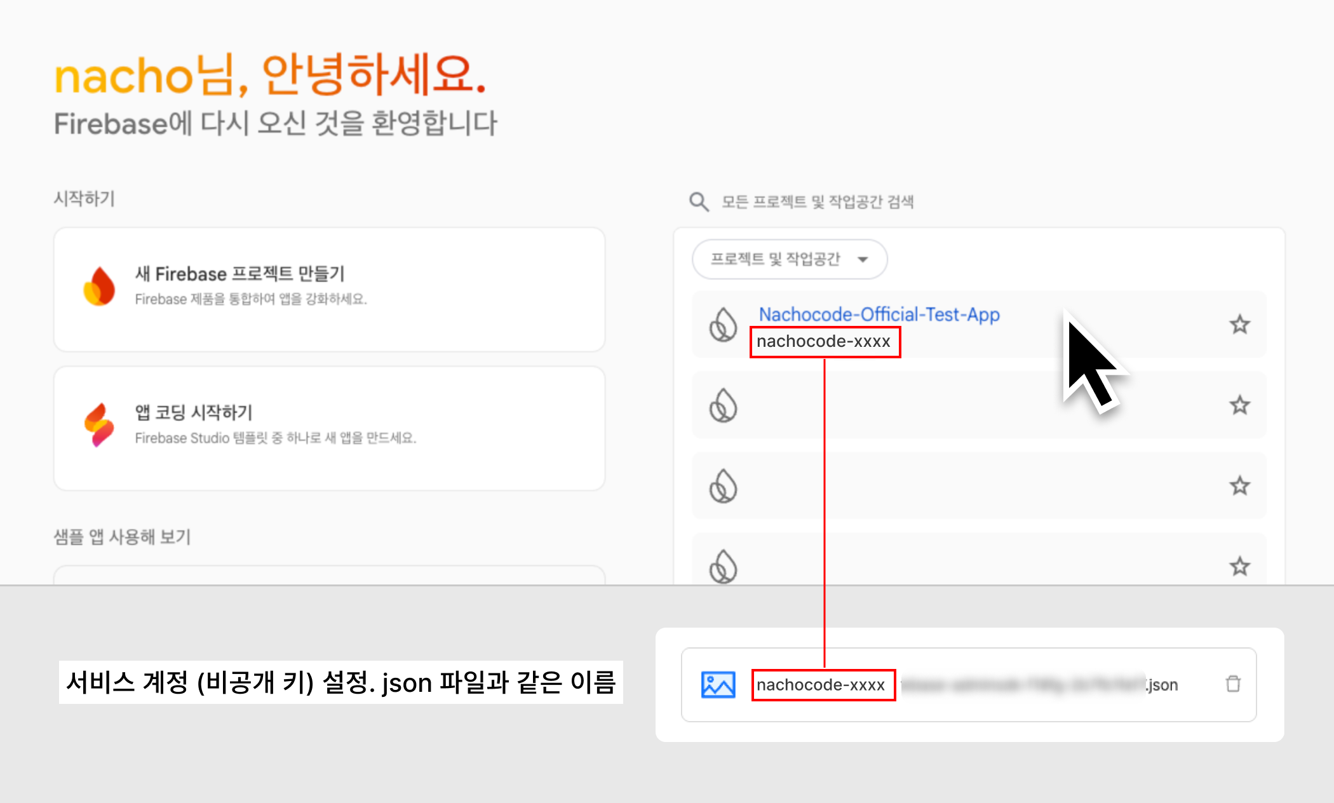This screenshot has width=1334, height=803.
Task: Toggle the star on the third project row
Action: [x=1239, y=486]
